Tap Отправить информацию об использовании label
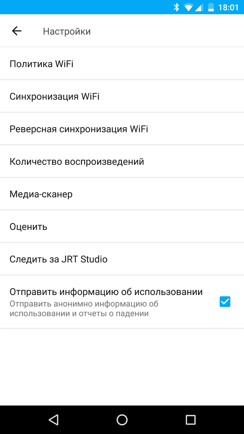This screenshot has height=434, width=244. 106,292
